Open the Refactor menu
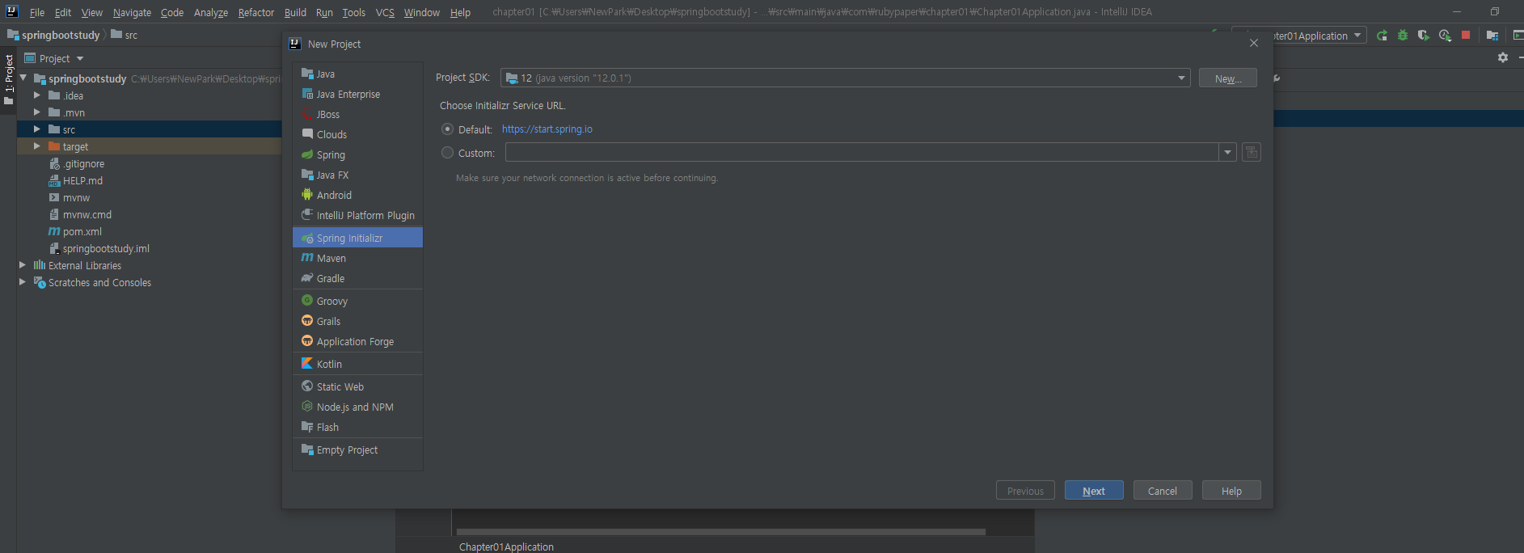This screenshot has height=553, width=1524. coord(256,12)
